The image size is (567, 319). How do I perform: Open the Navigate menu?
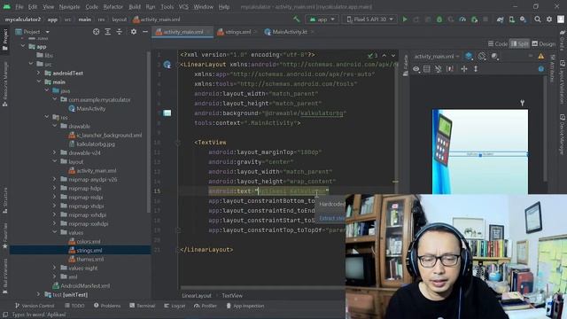[x=69, y=7]
